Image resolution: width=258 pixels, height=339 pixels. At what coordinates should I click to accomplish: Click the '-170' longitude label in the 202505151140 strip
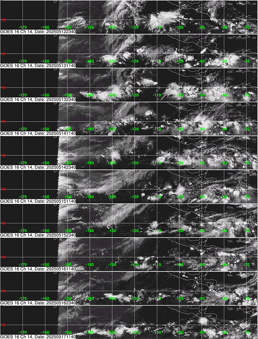click(23, 197)
